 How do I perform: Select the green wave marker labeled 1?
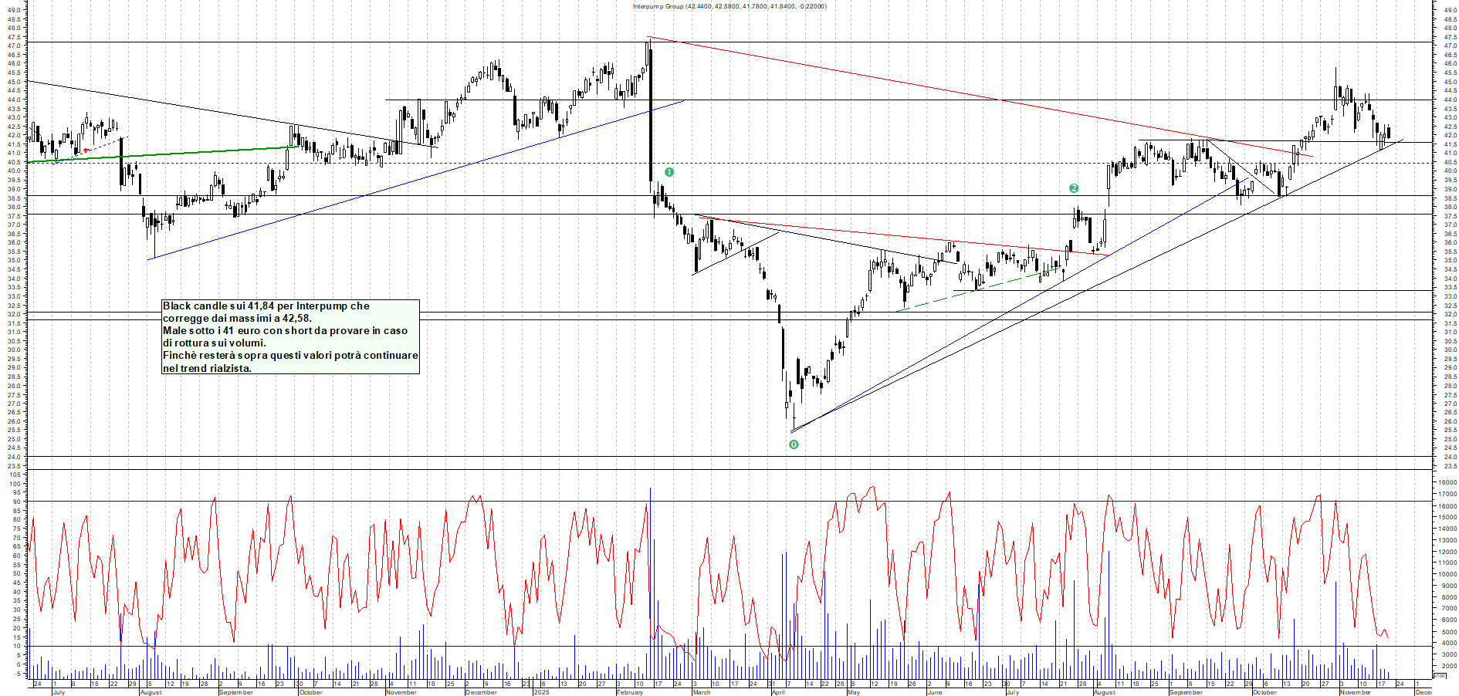pyautogui.click(x=669, y=172)
